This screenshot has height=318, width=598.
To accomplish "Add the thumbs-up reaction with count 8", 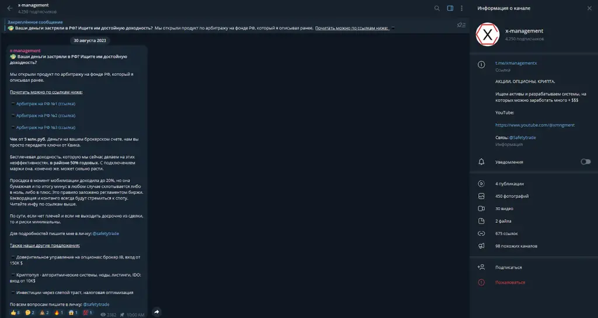I will [15, 313].
